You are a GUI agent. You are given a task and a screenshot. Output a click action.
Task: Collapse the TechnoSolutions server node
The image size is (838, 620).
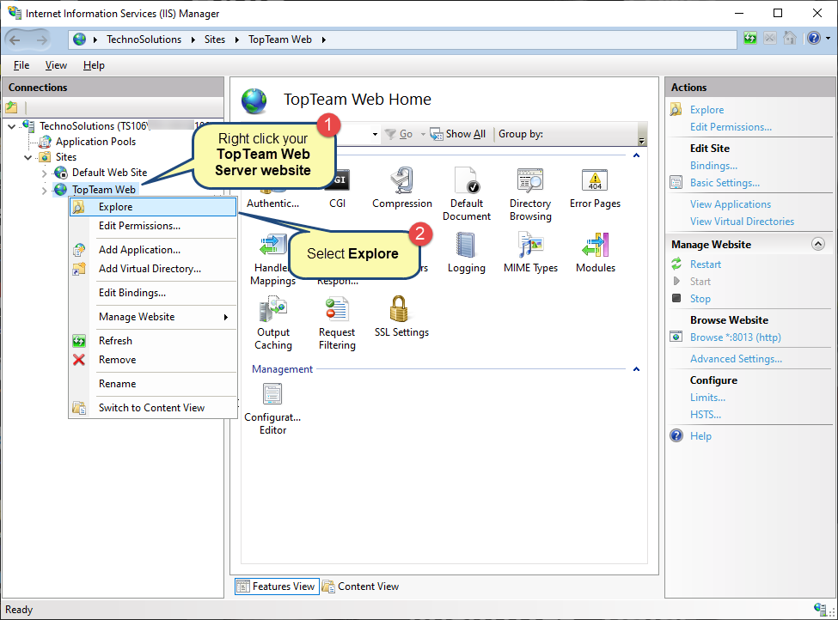12,126
